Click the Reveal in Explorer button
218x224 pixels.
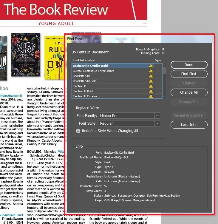pyautogui.click(x=189, y=115)
